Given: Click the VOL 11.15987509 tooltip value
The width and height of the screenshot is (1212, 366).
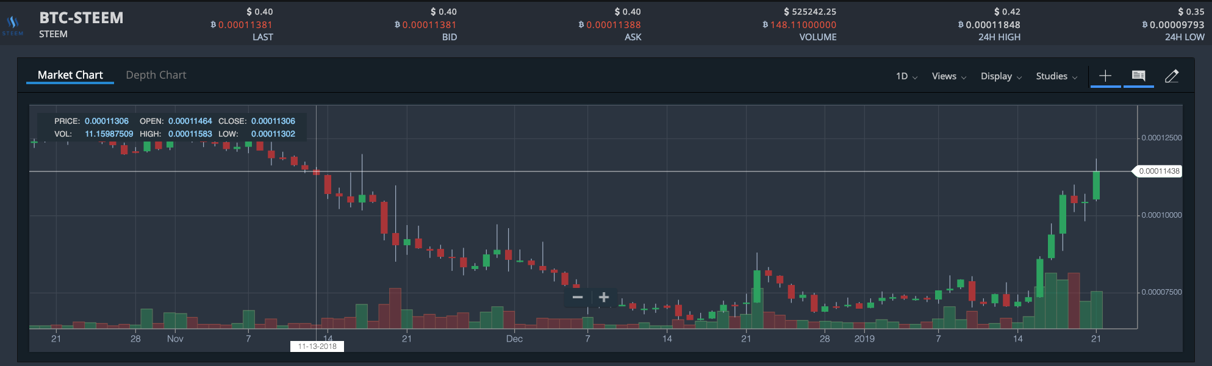Looking at the screenshot, I should (109, 134).
